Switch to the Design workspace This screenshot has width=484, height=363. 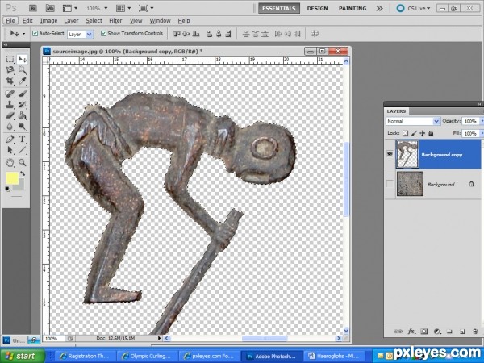click(317, 8)
